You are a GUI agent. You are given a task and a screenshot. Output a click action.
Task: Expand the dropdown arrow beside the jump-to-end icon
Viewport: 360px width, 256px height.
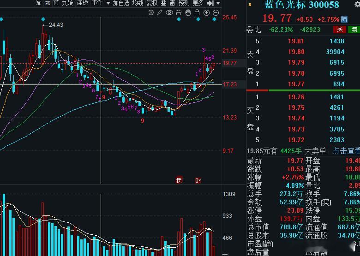point(218,3)
